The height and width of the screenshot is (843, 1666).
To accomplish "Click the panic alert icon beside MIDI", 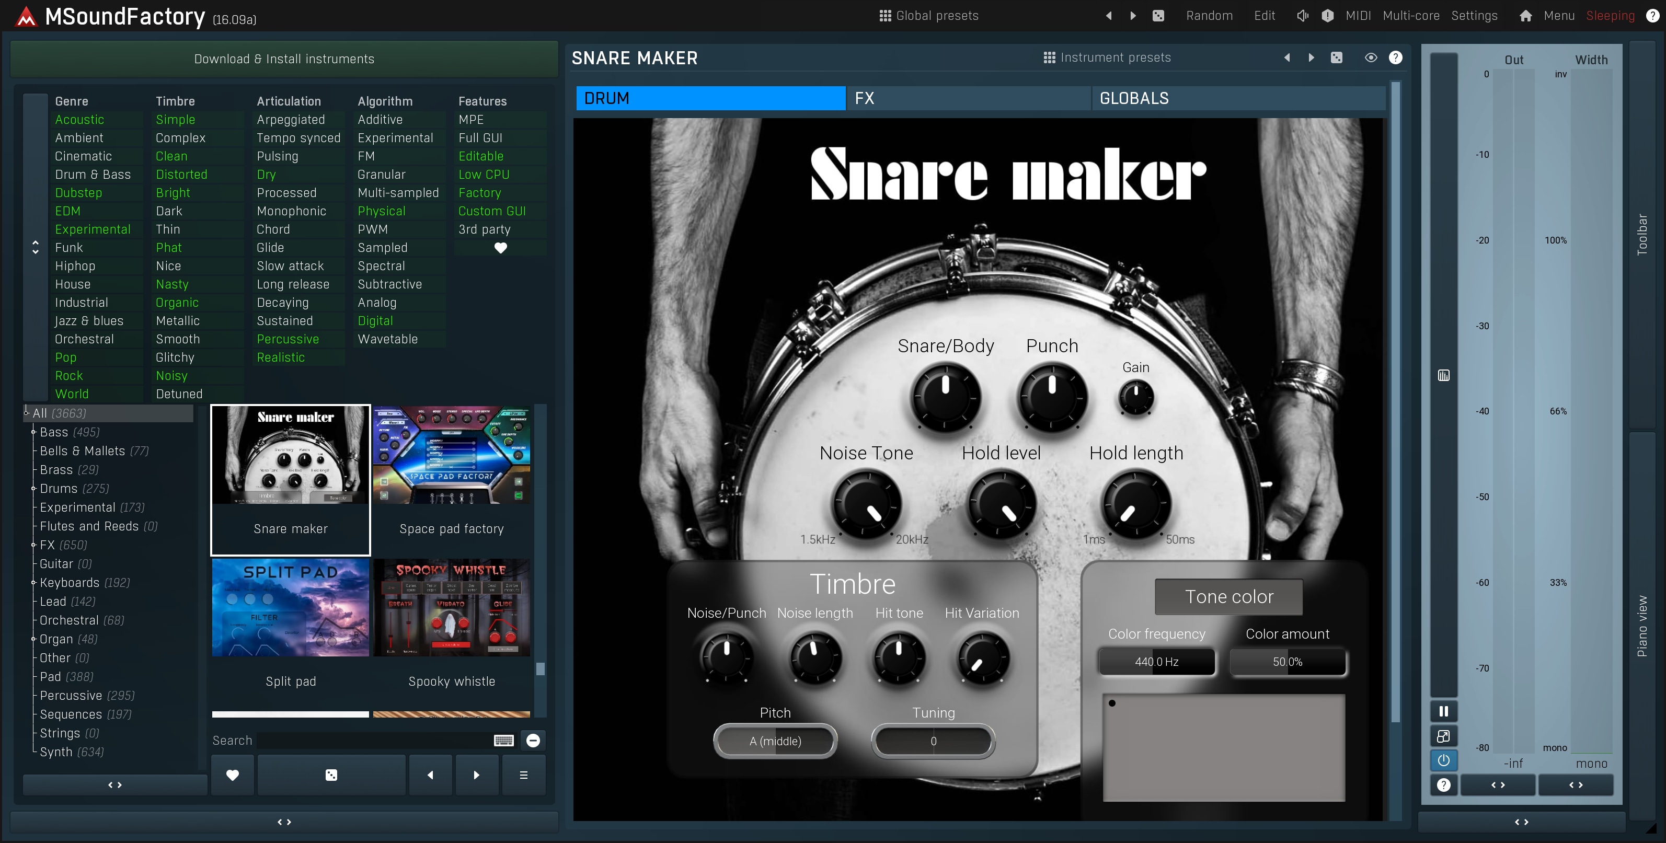I will pos(1327,16).
